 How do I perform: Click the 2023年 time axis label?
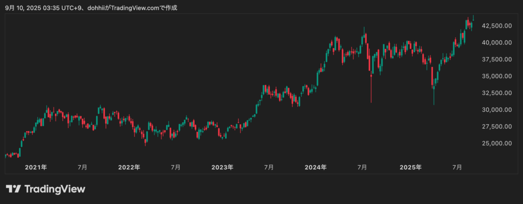pyautogui.click(x=223, y=167)
